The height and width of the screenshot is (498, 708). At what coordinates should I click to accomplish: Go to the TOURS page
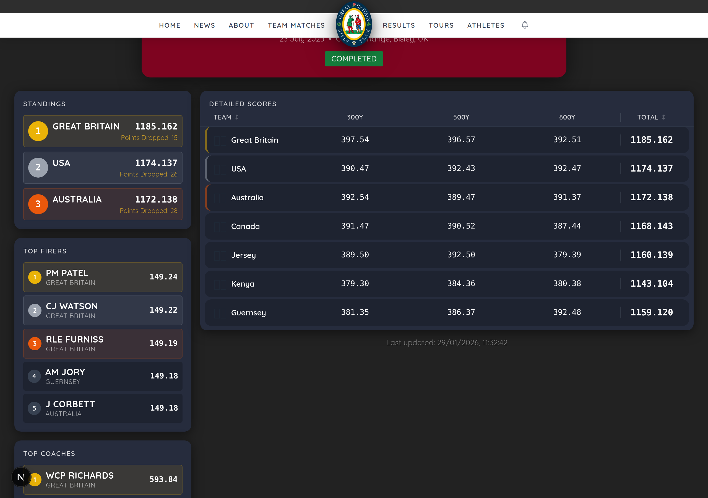click(x=441, y=25)
